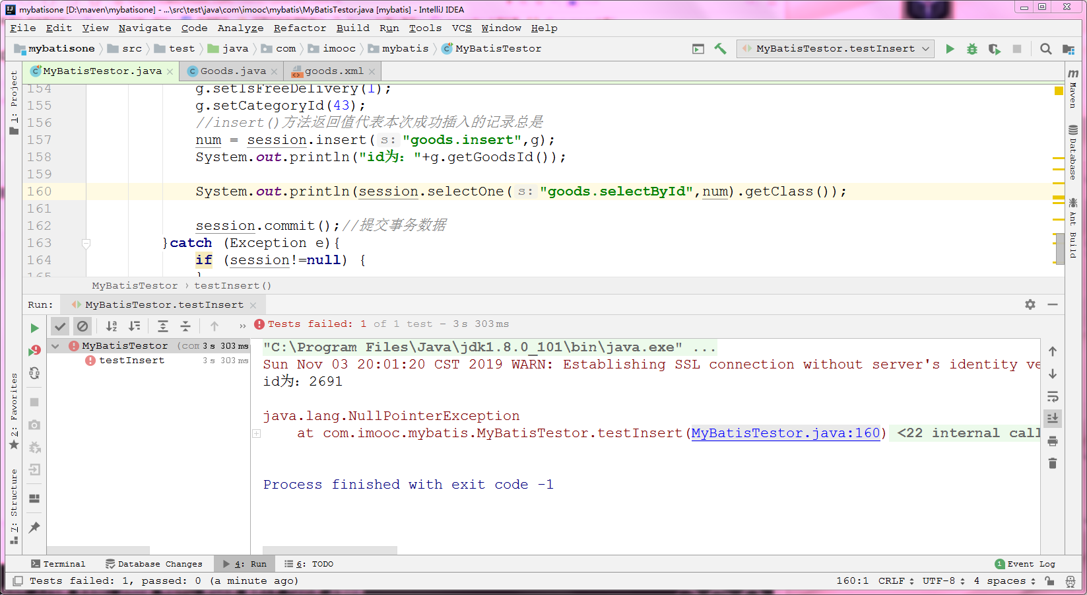Run with coverage from the main toolbar

tap(995, 49)
